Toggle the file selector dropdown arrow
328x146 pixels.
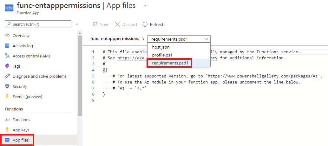pyautogui.click(x=206, y=39)
